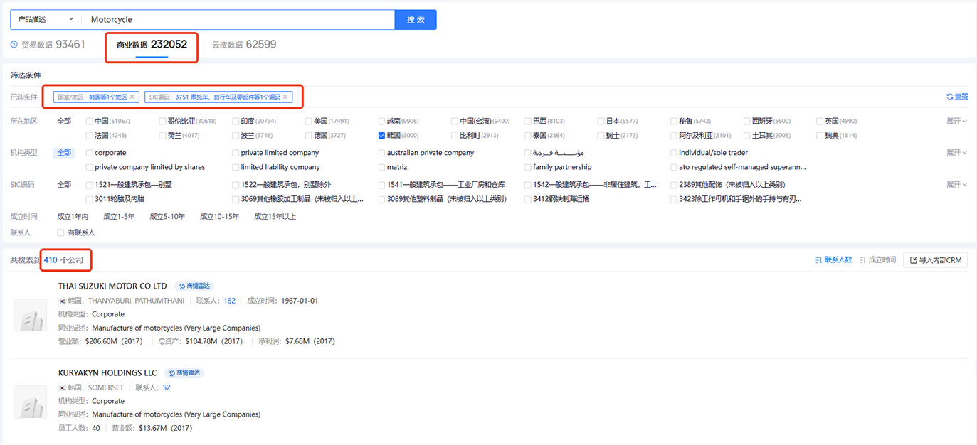
Task: Check the 德国 region checkbox
Action: [x=309, y=136]
